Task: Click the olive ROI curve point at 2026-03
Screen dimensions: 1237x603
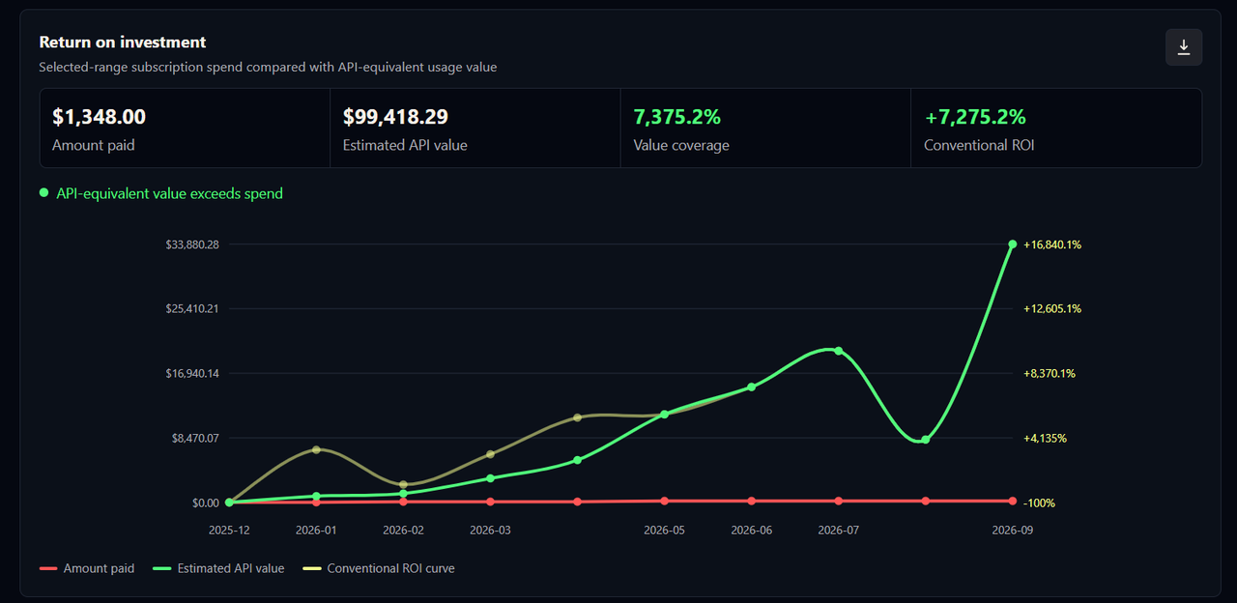Action: (x=490, y=454)
